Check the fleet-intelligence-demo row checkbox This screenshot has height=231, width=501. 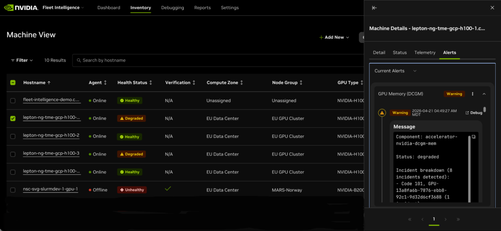click(13, 101)
